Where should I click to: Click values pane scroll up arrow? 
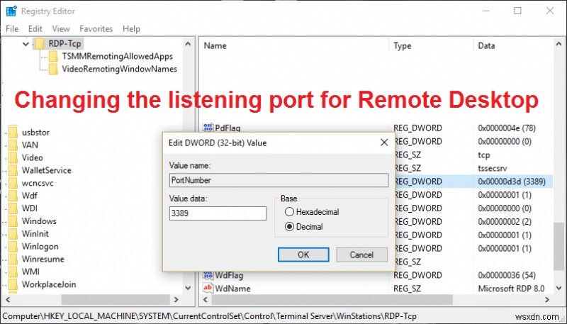[559, 44]
